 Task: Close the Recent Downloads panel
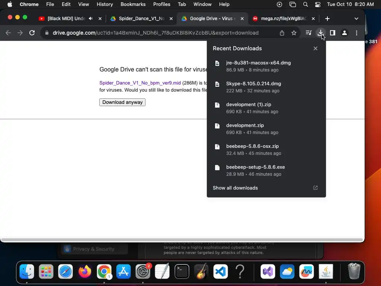coord(316,48)
